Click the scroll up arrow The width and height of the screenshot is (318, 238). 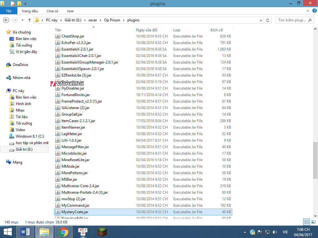pyautogui.click(x=315, y=29)
